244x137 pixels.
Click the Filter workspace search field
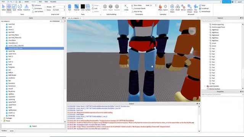222,21
